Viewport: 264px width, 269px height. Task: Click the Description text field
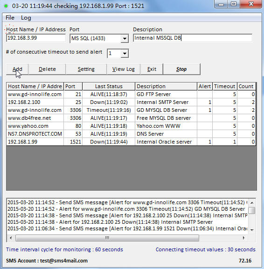193,38
